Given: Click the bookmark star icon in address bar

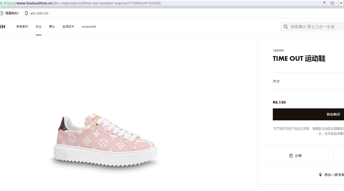Looking at the screenshot, I should 332,3.
